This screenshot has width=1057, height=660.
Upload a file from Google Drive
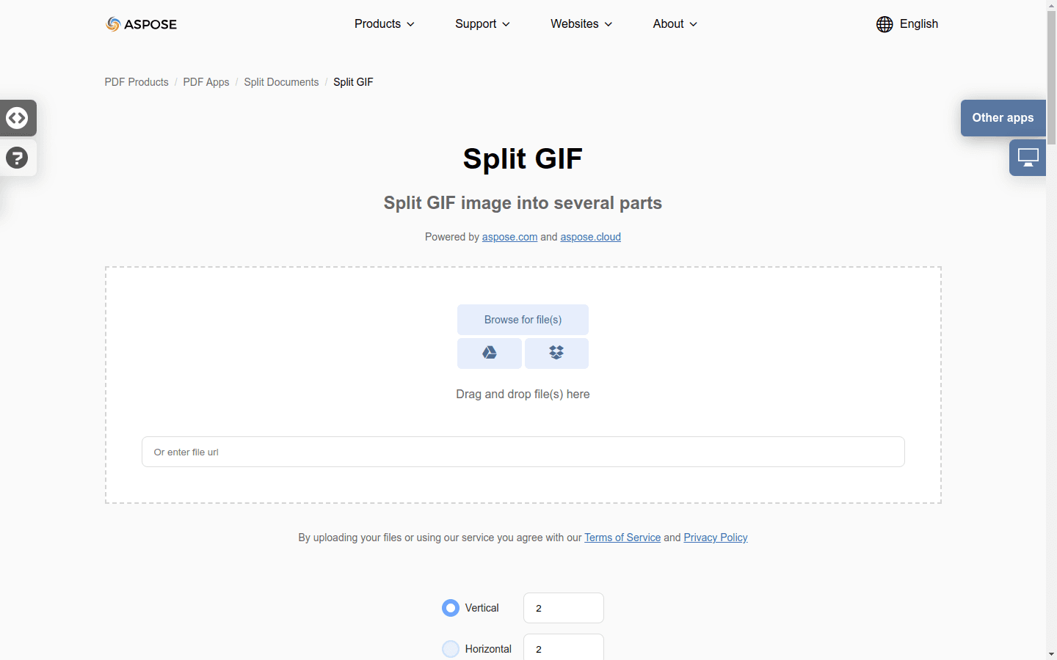click(x=489, y=353)
